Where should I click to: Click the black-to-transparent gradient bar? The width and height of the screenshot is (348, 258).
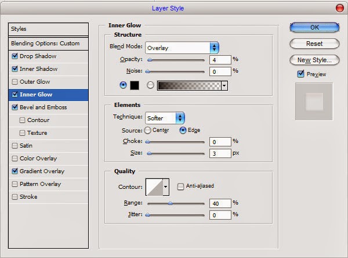pos(189,85)
